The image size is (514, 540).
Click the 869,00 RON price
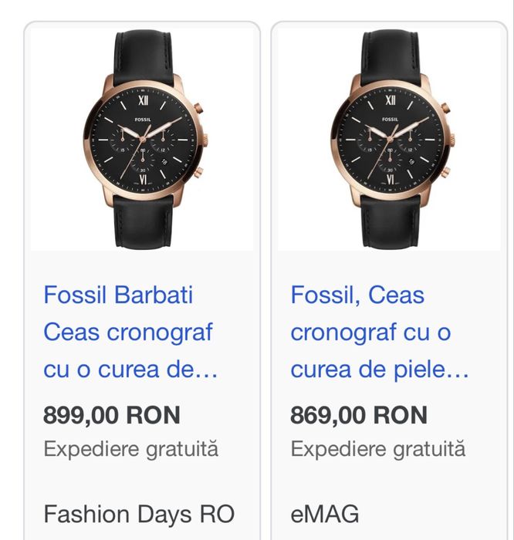click(359, 415)
